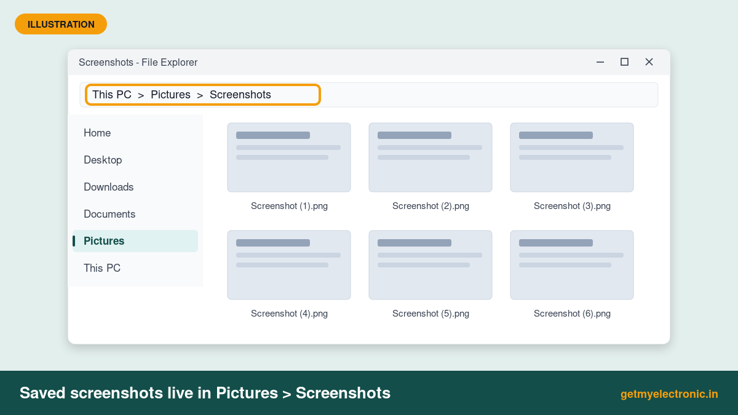The width and height of the screenshot is (738, 415).
Task: Click the file name Screenshot (4).png
Action: 289,314
